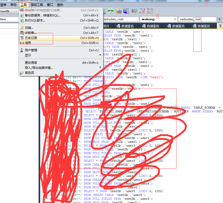This screenshot has width=223, height=203.
Task: Open the 其他 menu
Action: point(13,5)
